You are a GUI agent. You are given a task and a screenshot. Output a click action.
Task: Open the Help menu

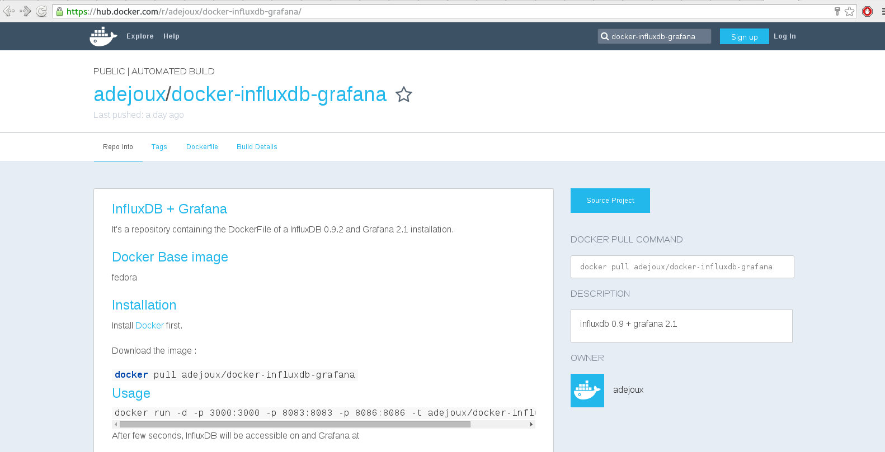(x=171, y=36)
